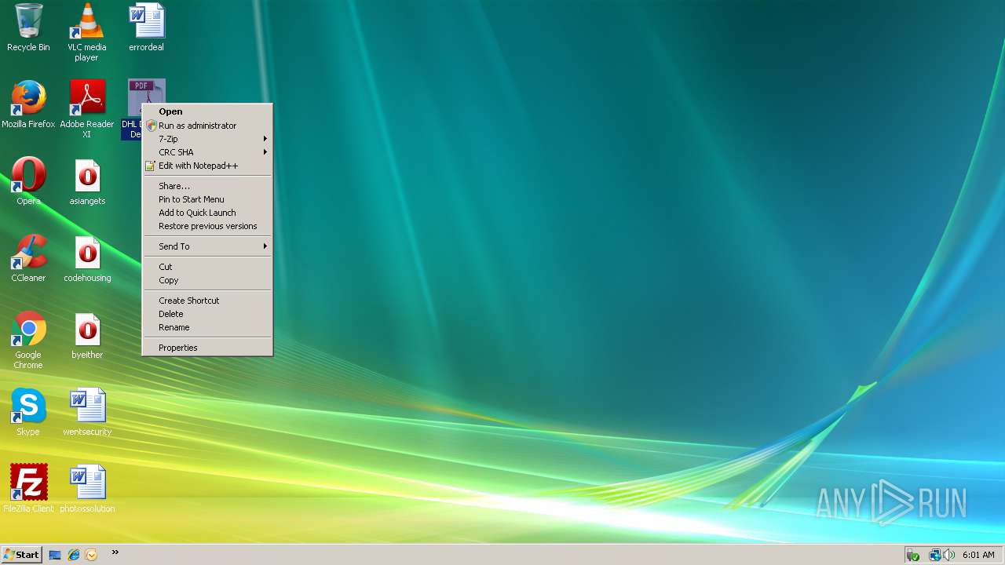
Task: Click the third Quick Launch icon
Action: 91,555
